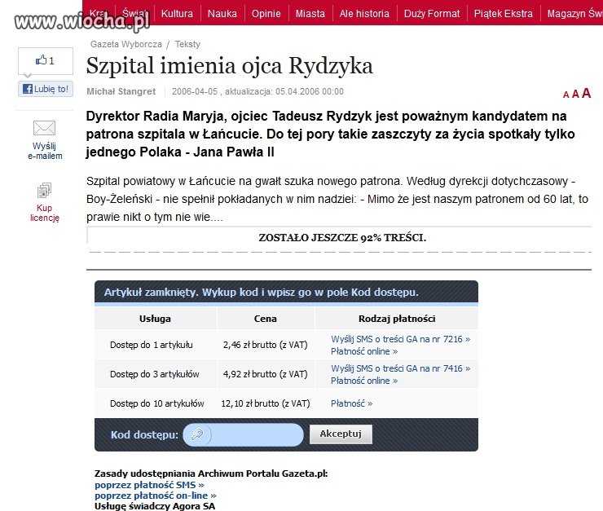Open the 'Piątek Ekstra' section tab
Image resolution: width=603 pixels, height=511 pixels.
(x=503, y=14)
